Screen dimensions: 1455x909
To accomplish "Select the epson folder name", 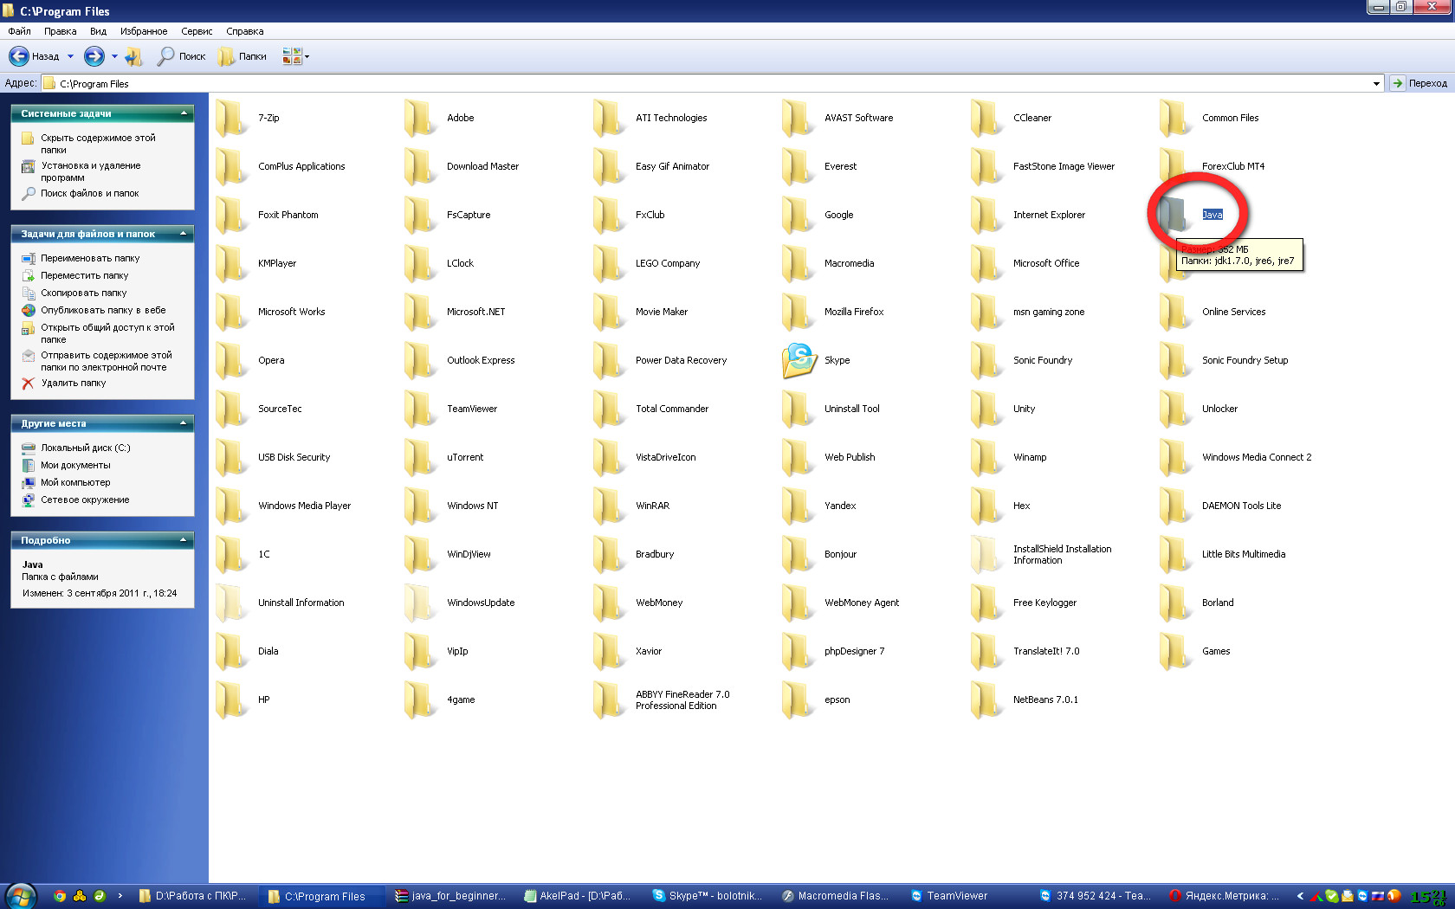I will (837, 699).
